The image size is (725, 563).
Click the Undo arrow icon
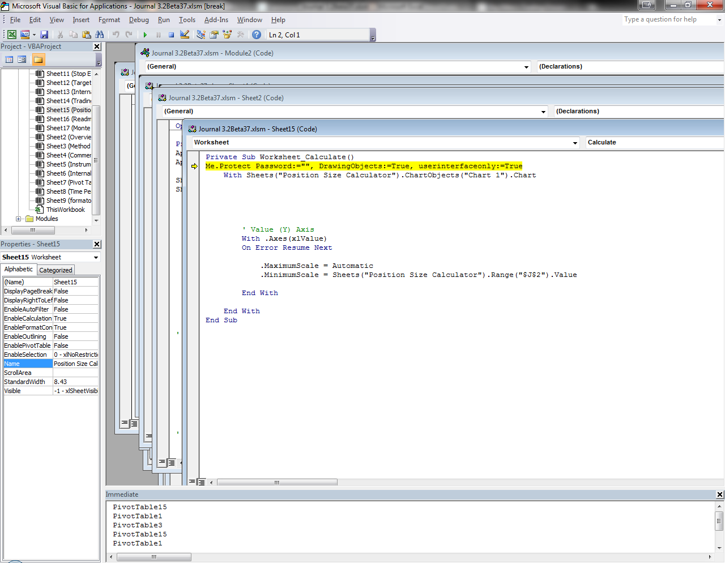(116, 35)
